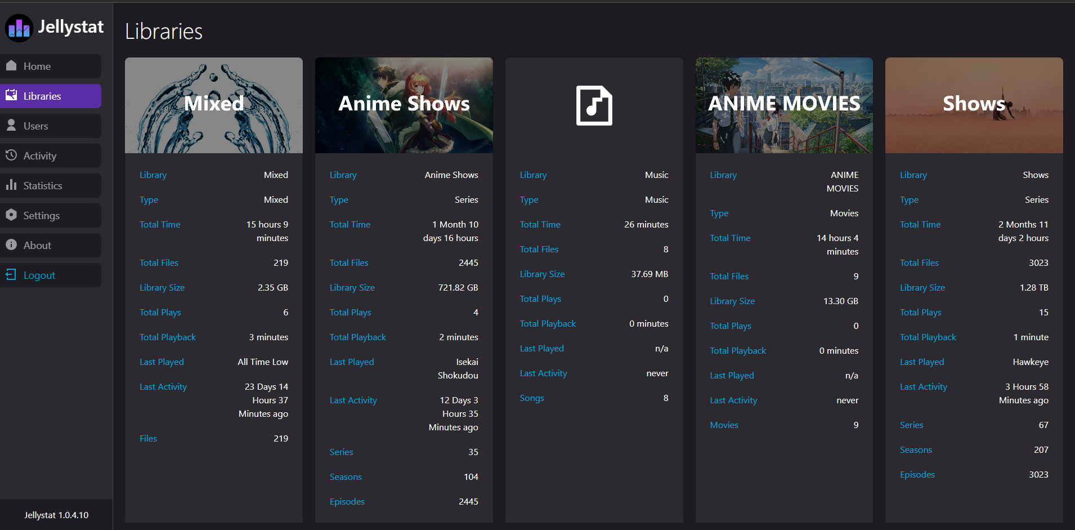The height and width of the screenshot is (530, 1075).
Task: Click the Statistics bar chart icon
Action: point(11,185)
